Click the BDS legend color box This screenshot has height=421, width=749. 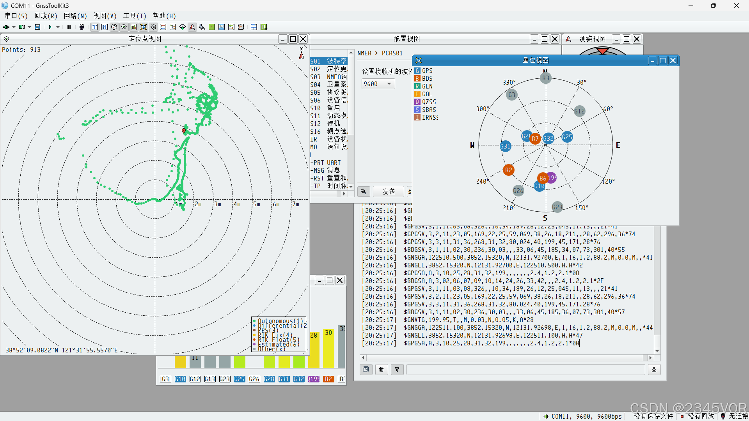tap(417, 78)
